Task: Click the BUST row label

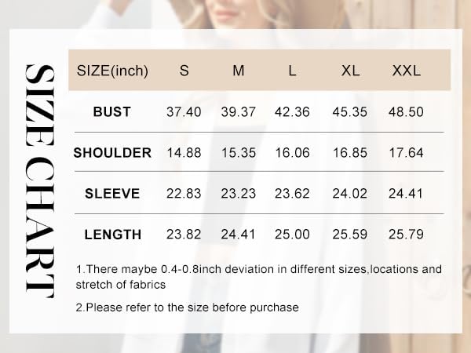Action: pyautogui.click(x=112, y=112)
